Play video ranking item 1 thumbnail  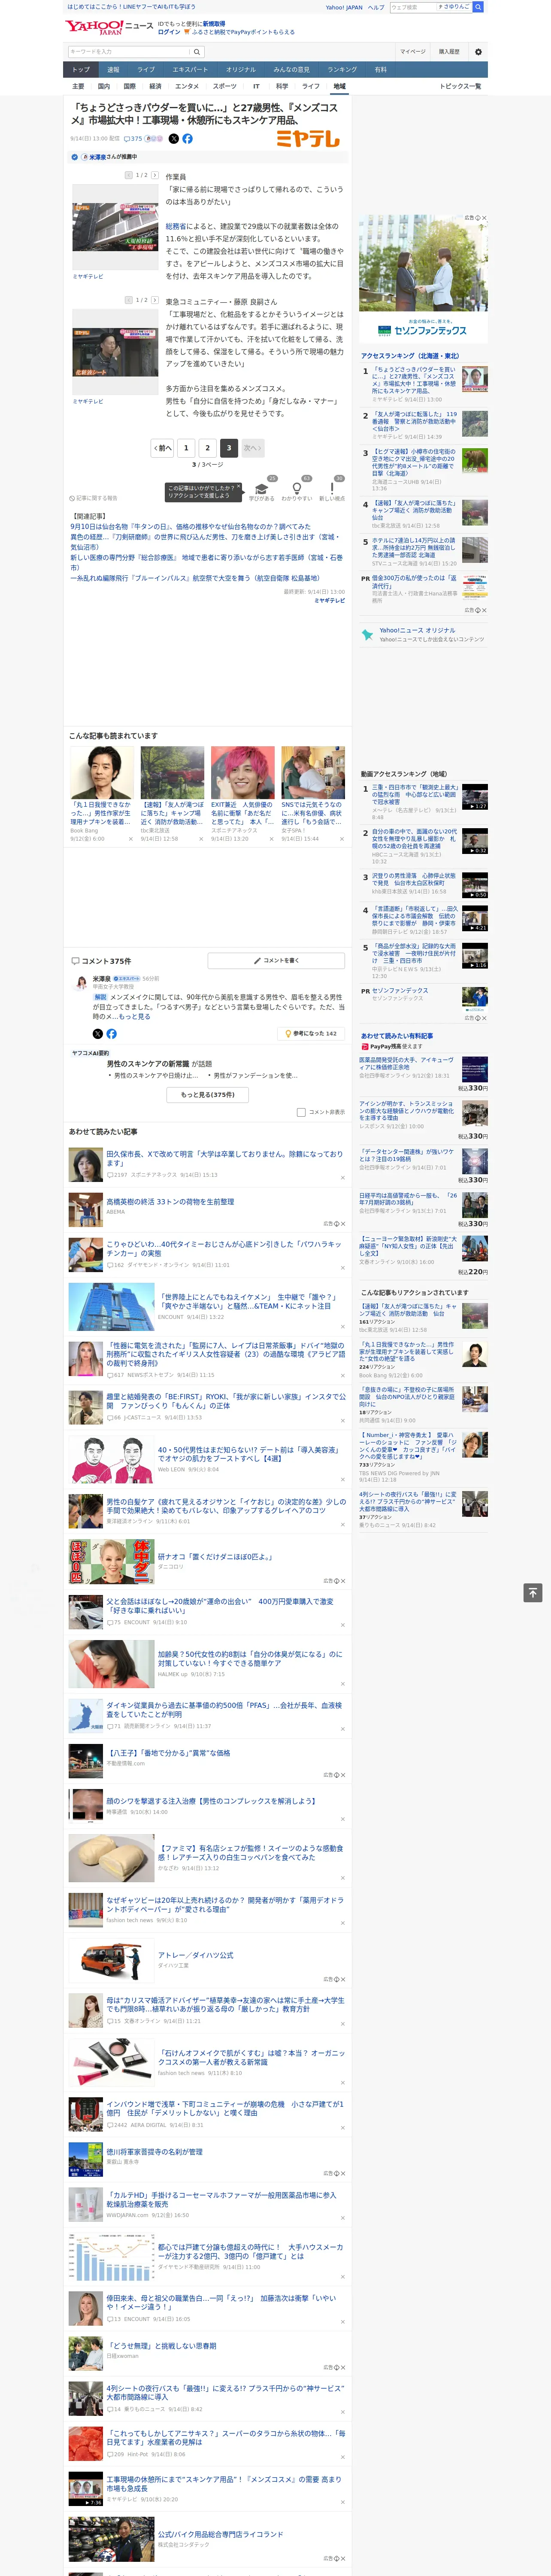475,797
